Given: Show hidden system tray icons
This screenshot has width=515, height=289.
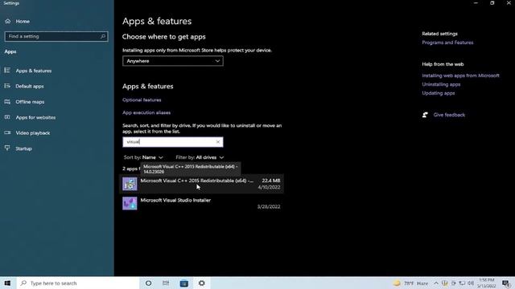Looking at the screenshot, I should point(436,283).
